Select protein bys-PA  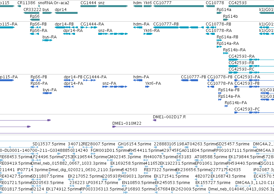coord(48,93)
